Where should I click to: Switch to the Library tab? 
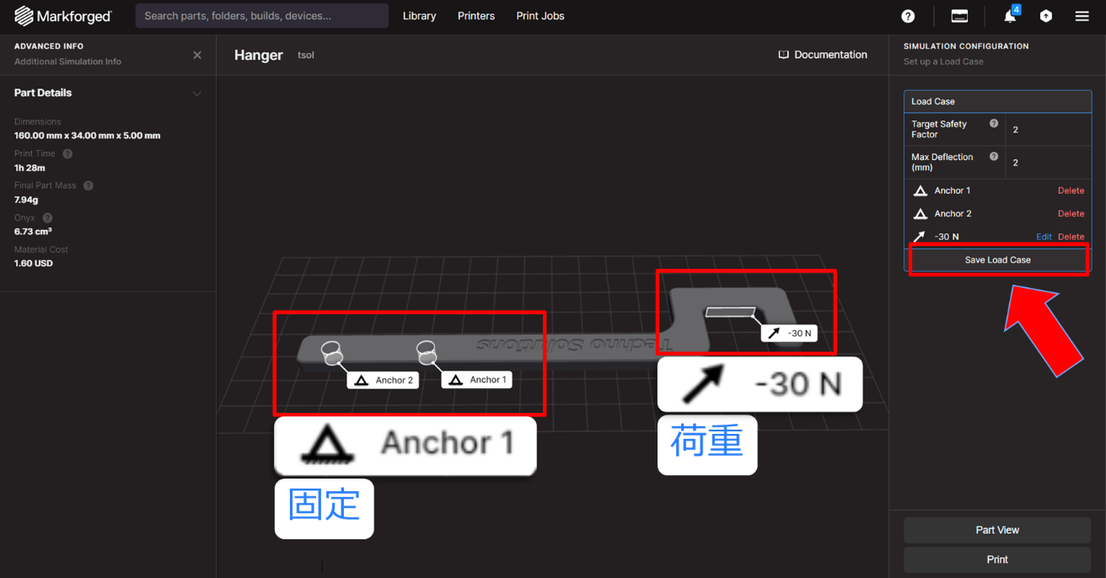coord(419,16)
